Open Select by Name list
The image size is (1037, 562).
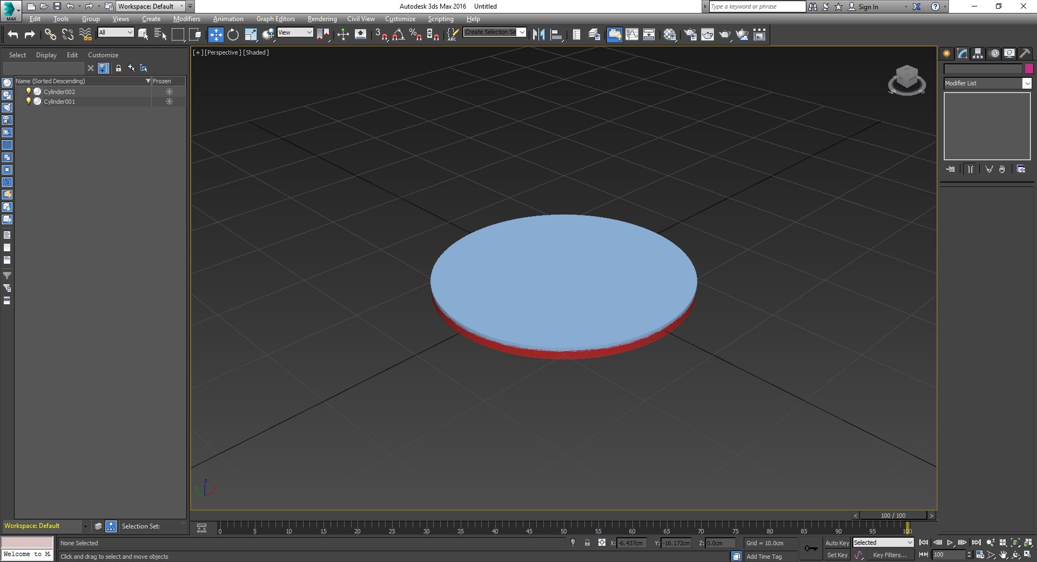[x=160, y=35]
